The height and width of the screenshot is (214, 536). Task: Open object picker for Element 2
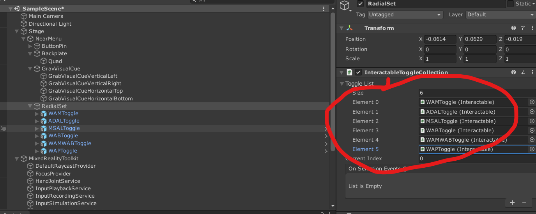(532, 121)
